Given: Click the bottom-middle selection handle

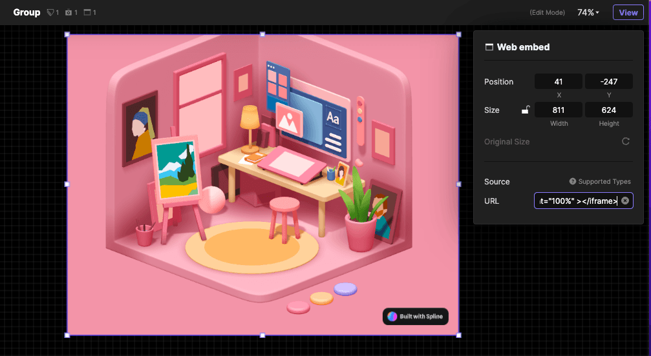Looking at the screenshot, I should point(262,335).
